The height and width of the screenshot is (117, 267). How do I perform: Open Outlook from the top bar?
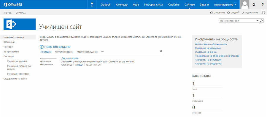[106, 4]
